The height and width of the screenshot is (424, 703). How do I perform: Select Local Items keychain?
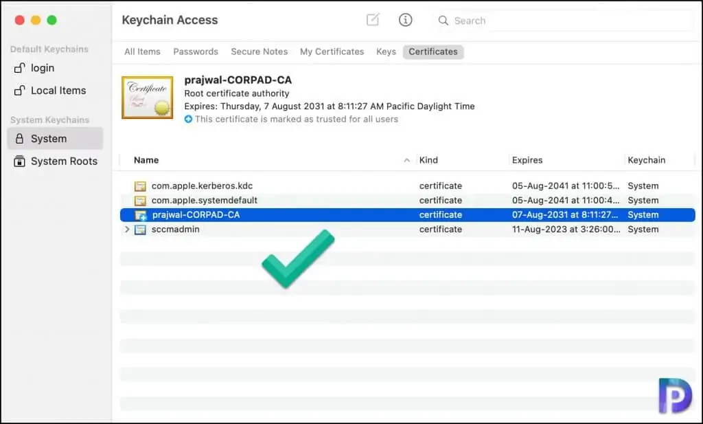pos(55,90)
